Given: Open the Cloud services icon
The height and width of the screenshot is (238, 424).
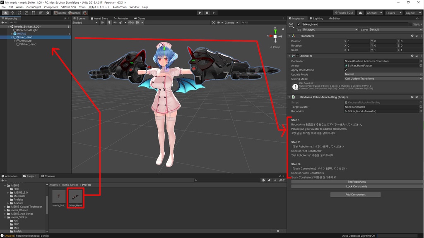Looking at the screenshot, I should pos(360,13).
